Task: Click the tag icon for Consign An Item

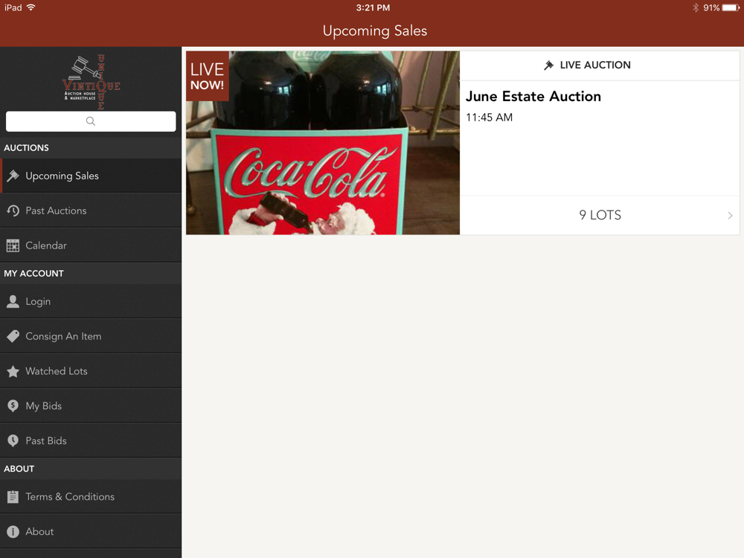Action: pos(13,336)
